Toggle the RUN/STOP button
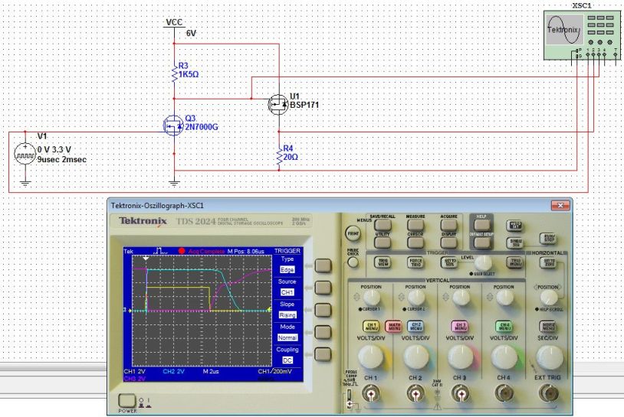624x417 pixels. 548,238
